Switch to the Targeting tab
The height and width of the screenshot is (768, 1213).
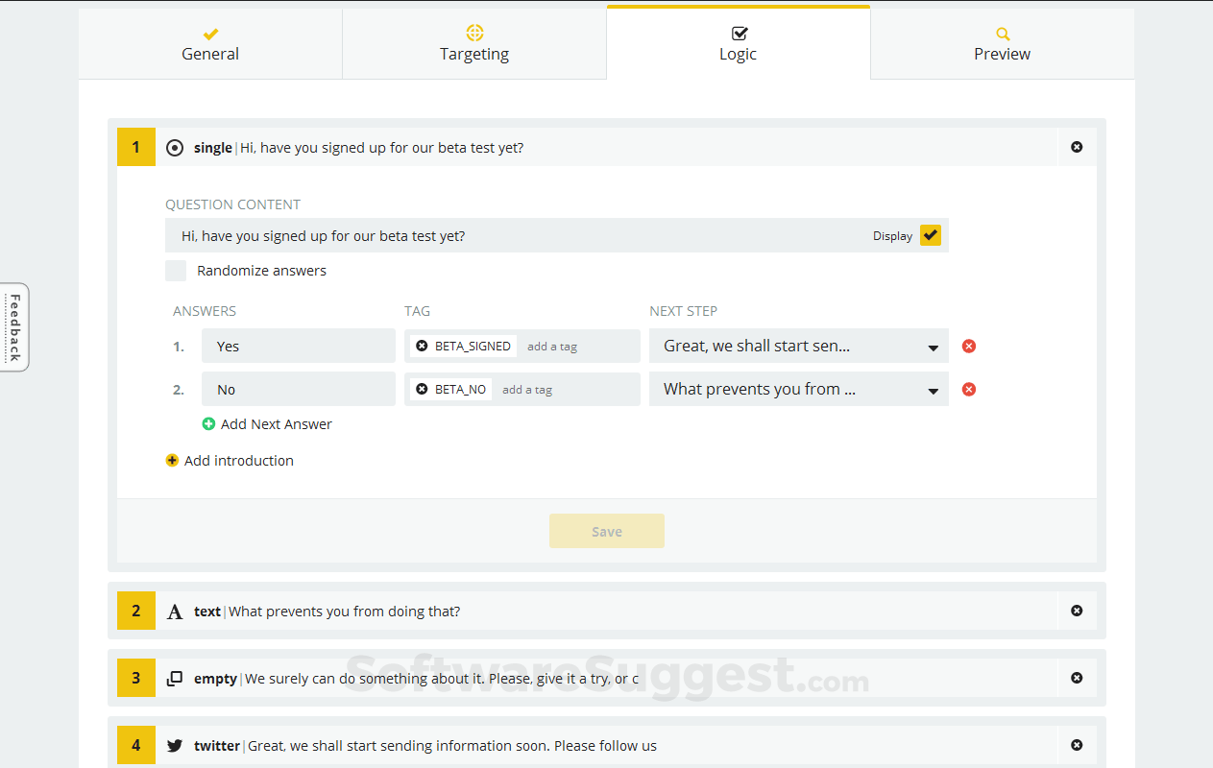pos(474,44)
